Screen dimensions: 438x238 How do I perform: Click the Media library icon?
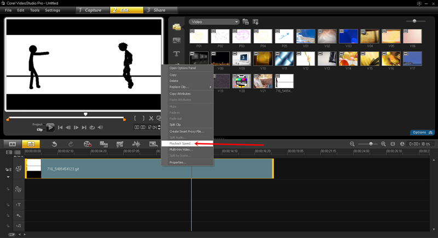176,27
